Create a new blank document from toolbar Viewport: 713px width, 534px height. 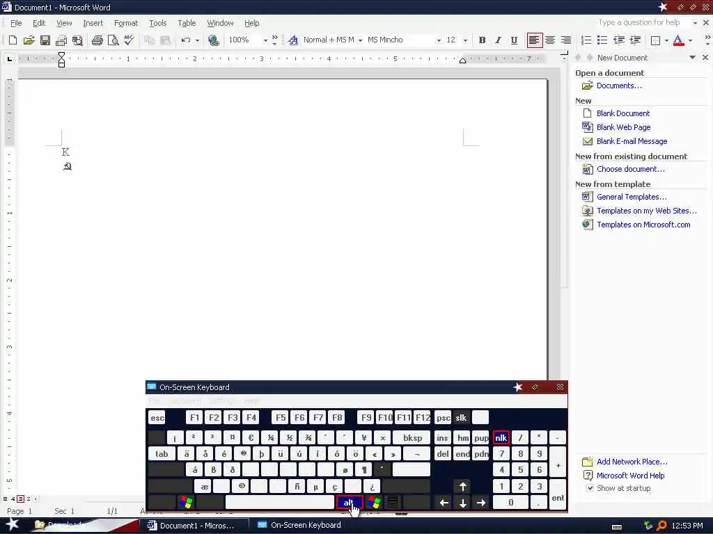point(13,40)
